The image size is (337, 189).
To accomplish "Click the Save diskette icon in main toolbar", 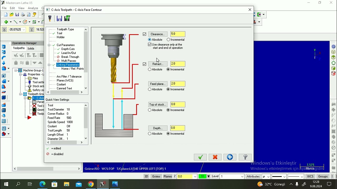I will tap(17, 15).
